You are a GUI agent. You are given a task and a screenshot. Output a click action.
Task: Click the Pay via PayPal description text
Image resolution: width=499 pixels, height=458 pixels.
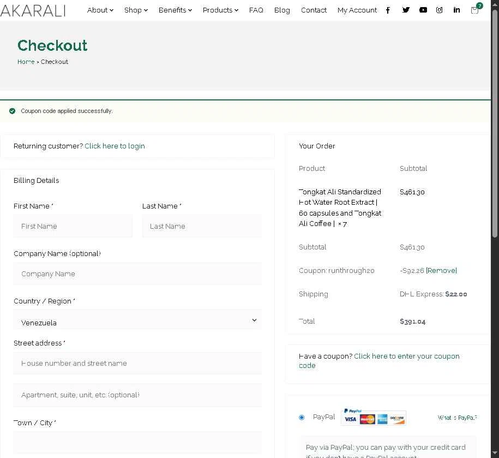click(x=386, y=451)
